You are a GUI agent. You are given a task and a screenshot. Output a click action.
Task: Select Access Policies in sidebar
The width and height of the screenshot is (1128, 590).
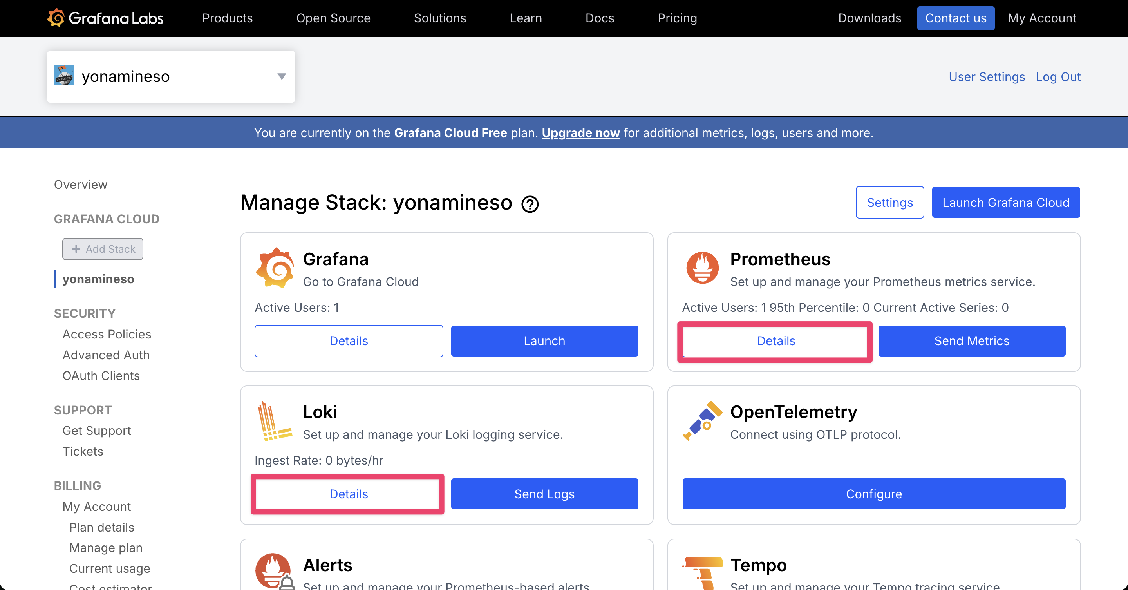click(107, 334)
